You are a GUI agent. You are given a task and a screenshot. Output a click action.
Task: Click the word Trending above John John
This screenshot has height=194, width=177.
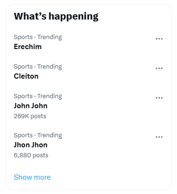(49, 96)
